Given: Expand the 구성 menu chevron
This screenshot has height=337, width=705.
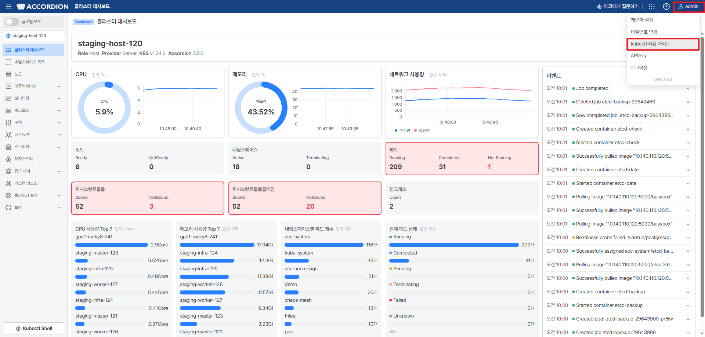Looking at the screenshot, I should click(x=59, y=122).
